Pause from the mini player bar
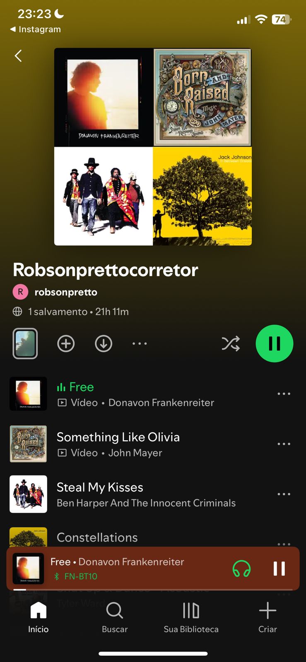Viewport: 306px width, 662px height. pos(279,568)
